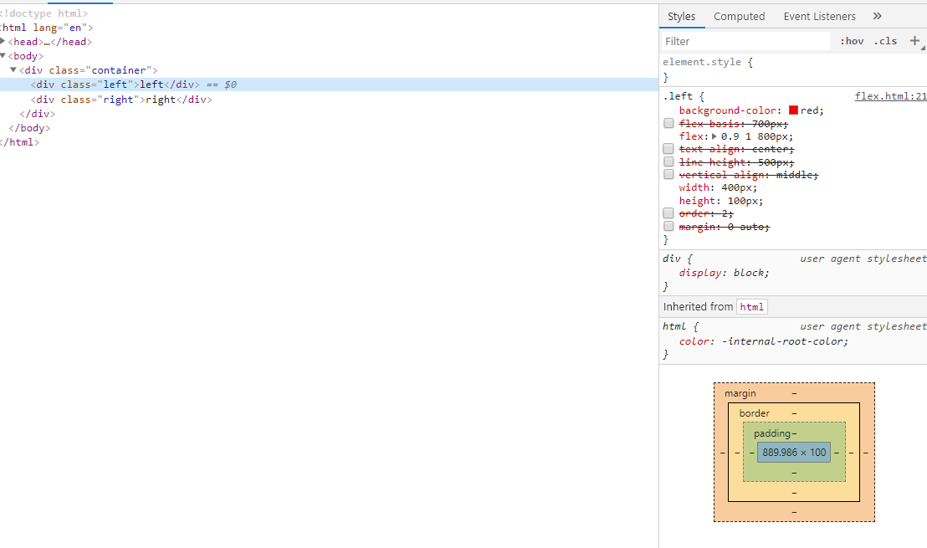Click the element.style rule selector
The image size is (927, 548).
[x=702, y=62]
